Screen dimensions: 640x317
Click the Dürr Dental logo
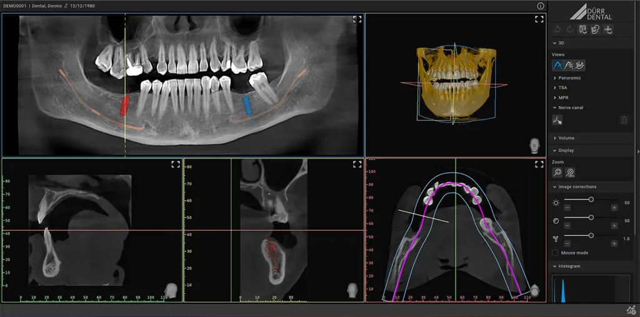point(591,12)
